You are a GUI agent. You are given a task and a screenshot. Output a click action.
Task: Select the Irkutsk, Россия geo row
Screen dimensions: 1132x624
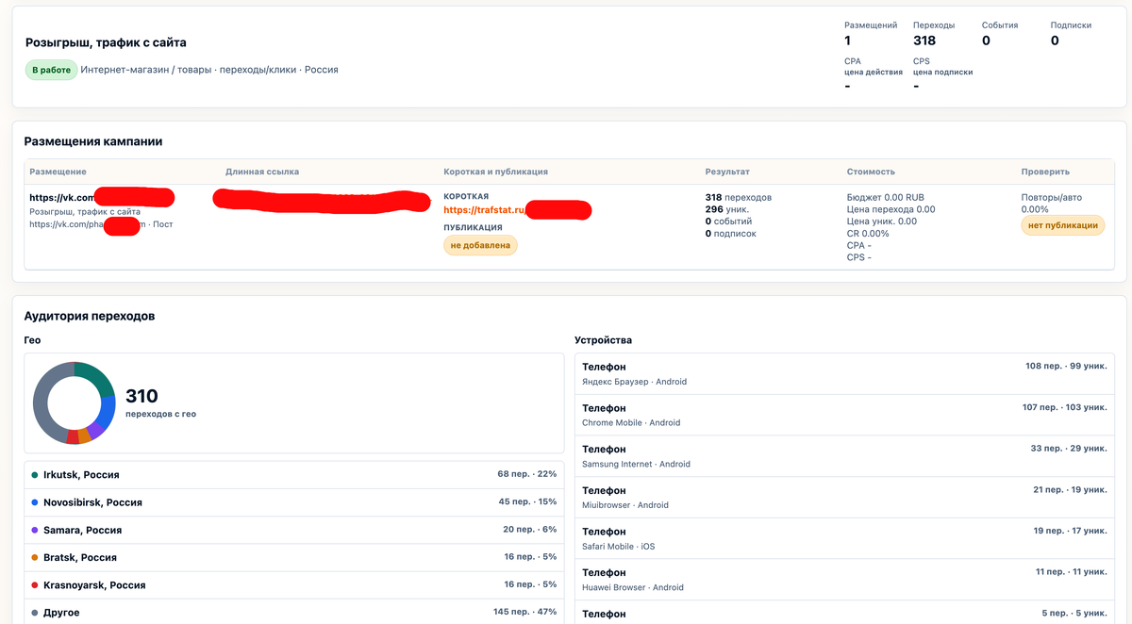click(x=294, y=474)
